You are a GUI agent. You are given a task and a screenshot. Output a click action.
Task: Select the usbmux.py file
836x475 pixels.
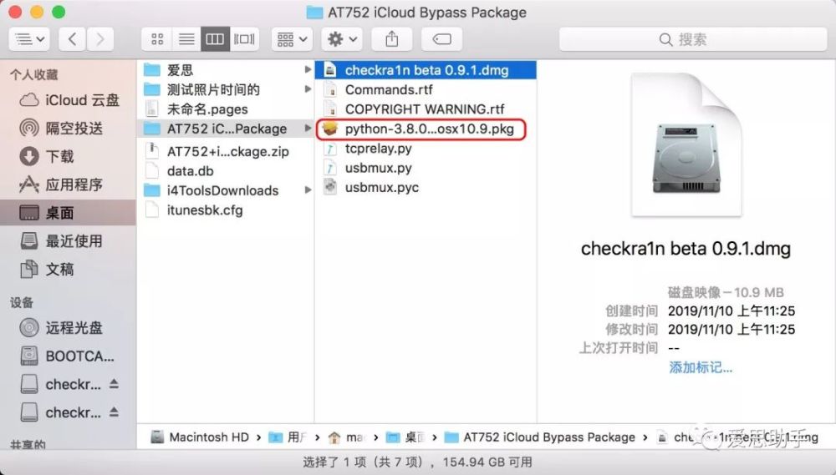[426, 168]
